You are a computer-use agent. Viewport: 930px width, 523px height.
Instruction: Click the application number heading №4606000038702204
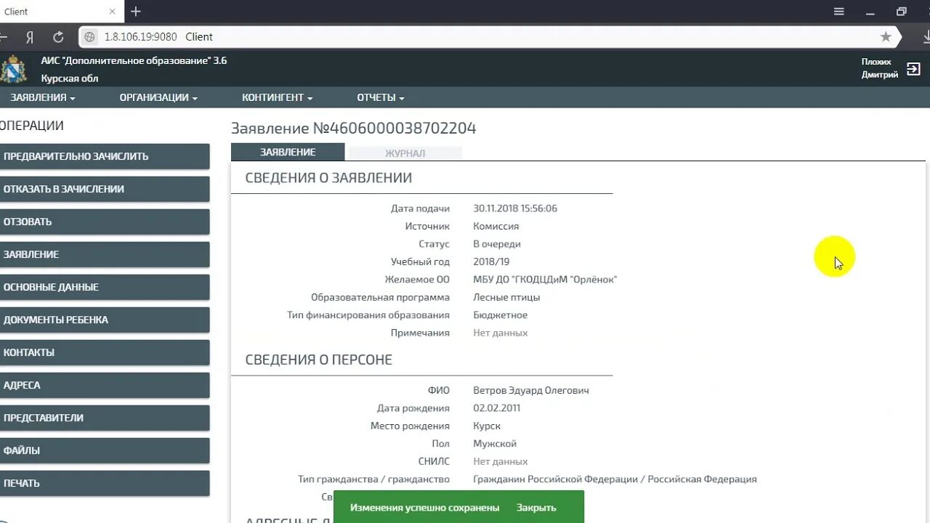pyautogui.click(x=395, y=129)
